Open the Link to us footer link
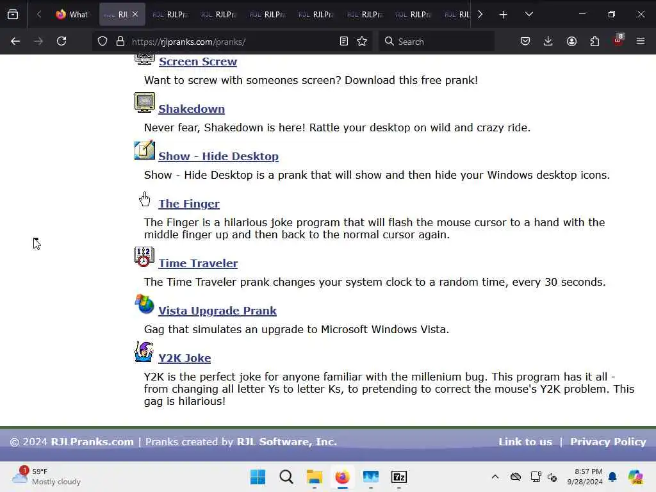This screenshot has width=656, height=492. (x=525, y=442)
